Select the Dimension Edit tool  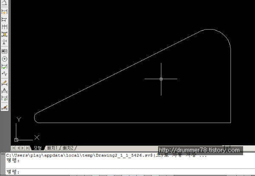click(4, 83)
